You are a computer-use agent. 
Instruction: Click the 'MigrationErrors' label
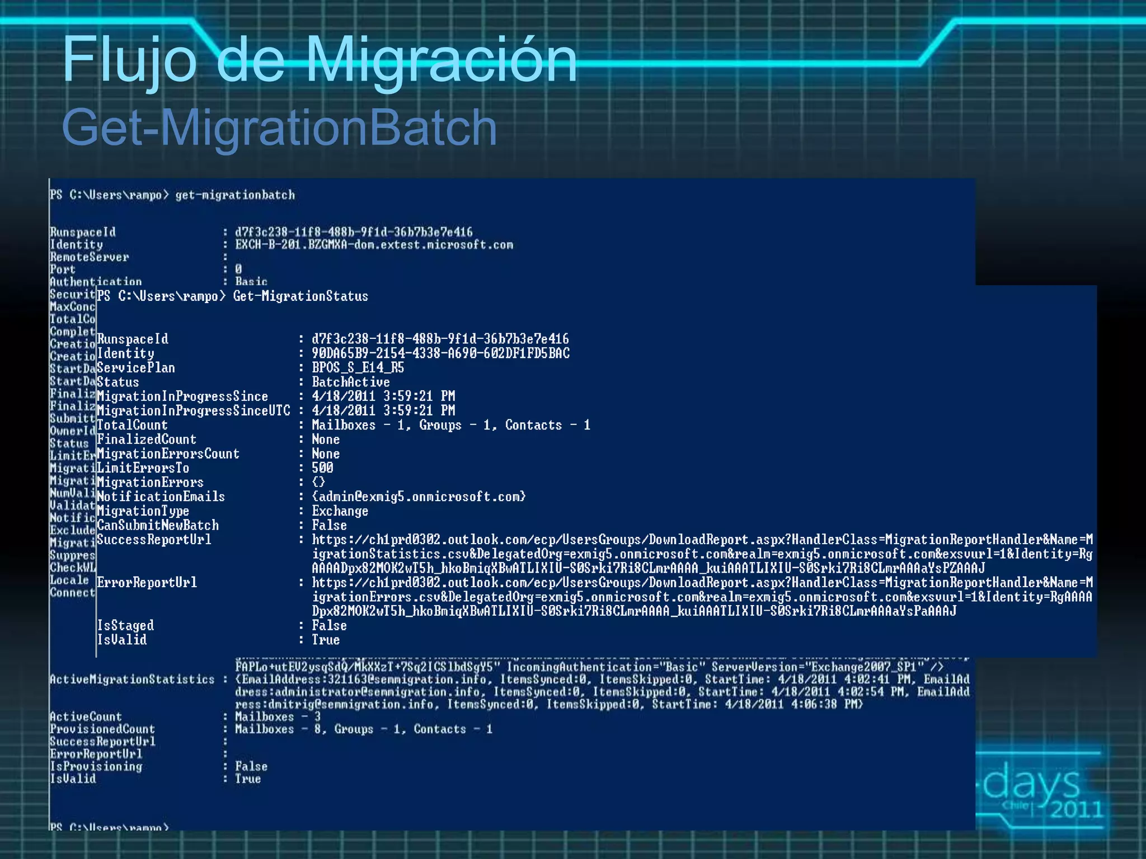tap(150, 483)
